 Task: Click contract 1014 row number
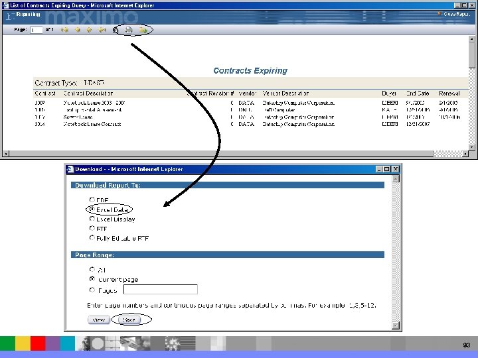(x=40, y=124)
